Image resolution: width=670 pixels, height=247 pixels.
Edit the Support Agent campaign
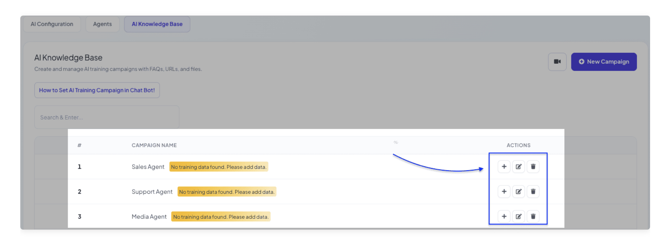click(518, 192)
